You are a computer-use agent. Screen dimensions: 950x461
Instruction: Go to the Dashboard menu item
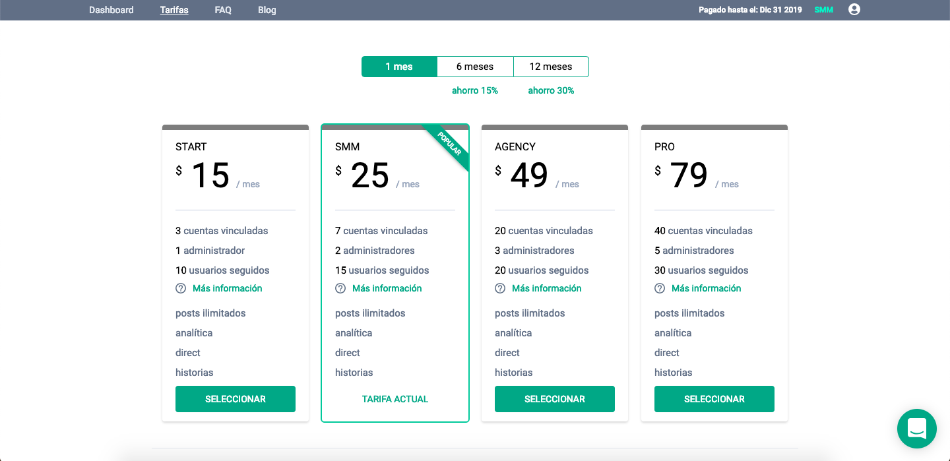[111, 10]
